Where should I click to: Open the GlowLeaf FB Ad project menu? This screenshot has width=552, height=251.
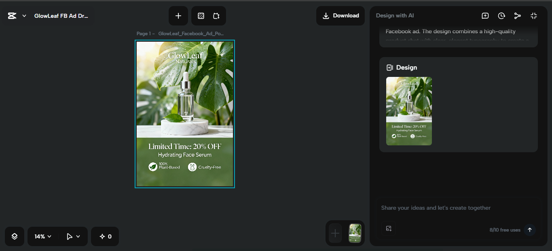61,16
